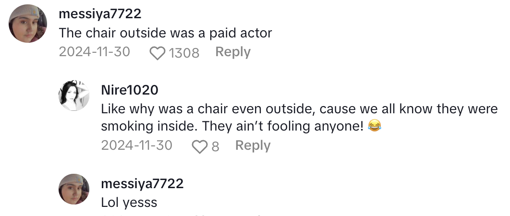Click the 2024-11-30 date under the top comment
The height and width of the screenshot is (216, 510).
(94, 52)
